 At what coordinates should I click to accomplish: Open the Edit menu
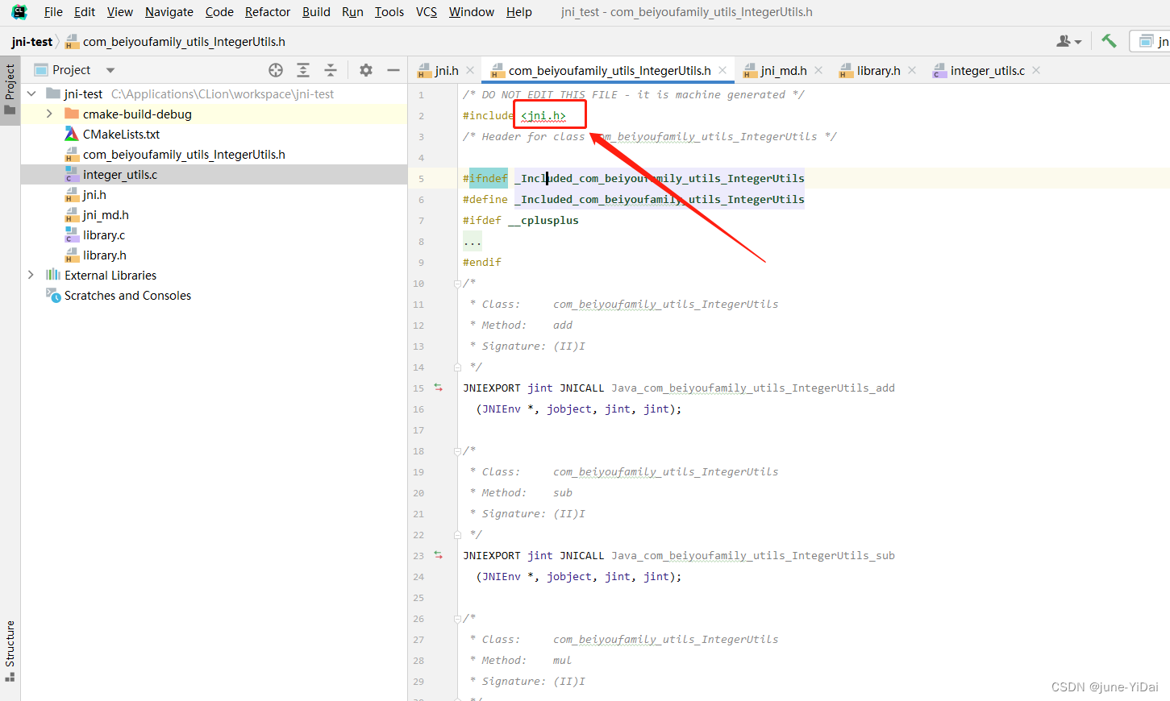[x=85, y=12]
